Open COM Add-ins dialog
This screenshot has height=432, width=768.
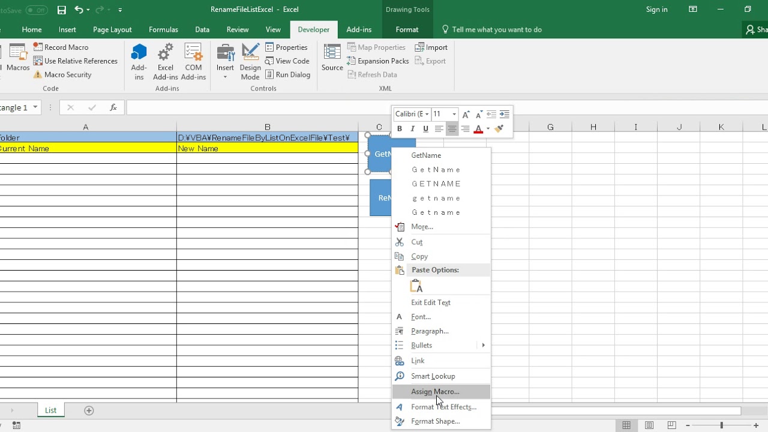coord(193,62)
